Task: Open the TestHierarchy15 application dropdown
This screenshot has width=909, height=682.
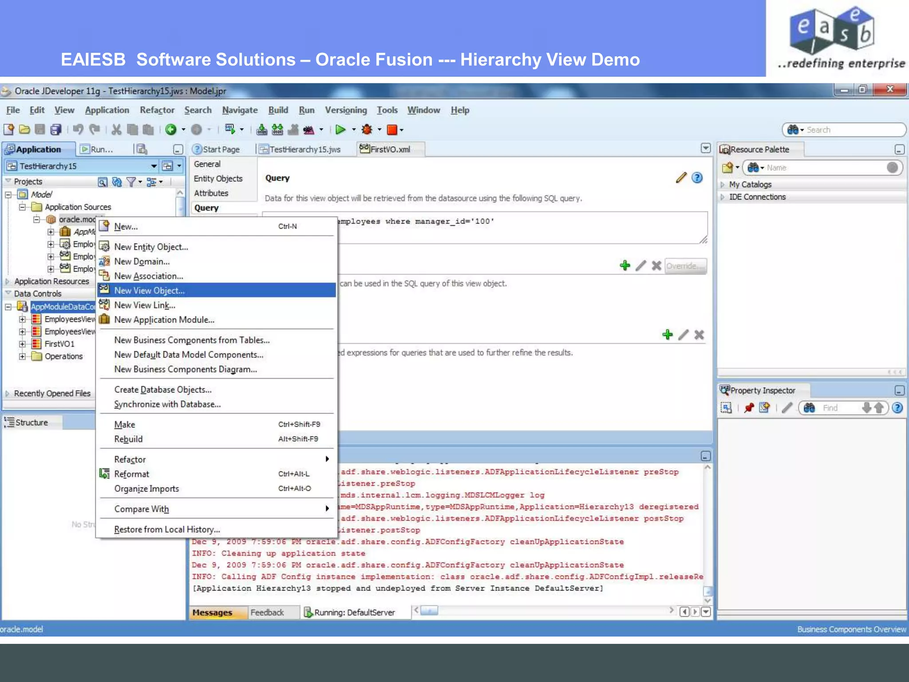Action: coord(154,166)
